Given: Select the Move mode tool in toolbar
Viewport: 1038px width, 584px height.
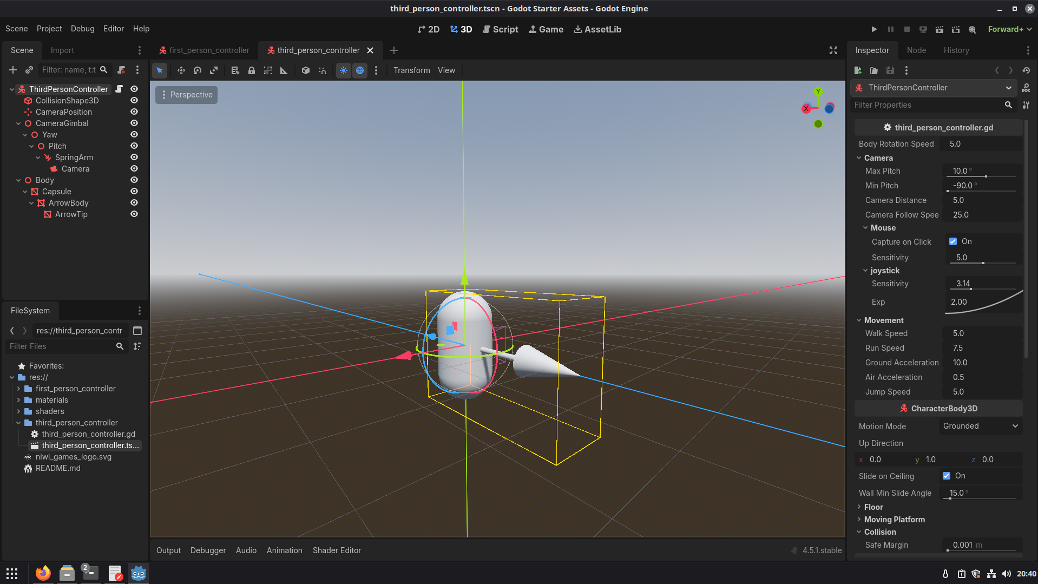Looking at the screenshot, I should pos(181,70).
